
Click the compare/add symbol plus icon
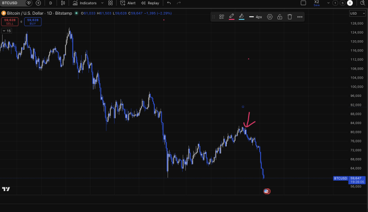(38, 3)
